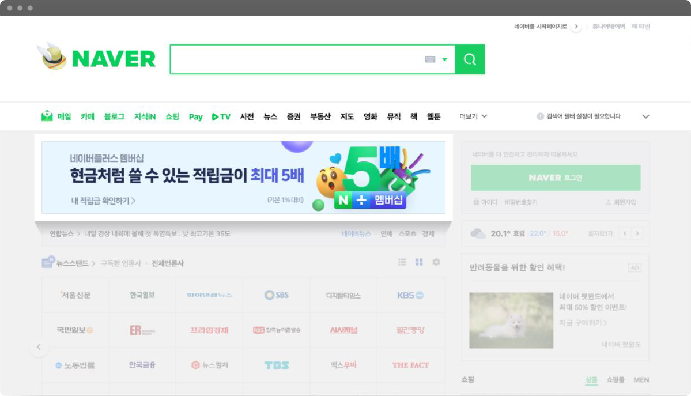Viewport: 691px width, 396px height.
Task: Click the 비밀번호찾기 link
Action: pyautogui.click(x=521, y=202)
